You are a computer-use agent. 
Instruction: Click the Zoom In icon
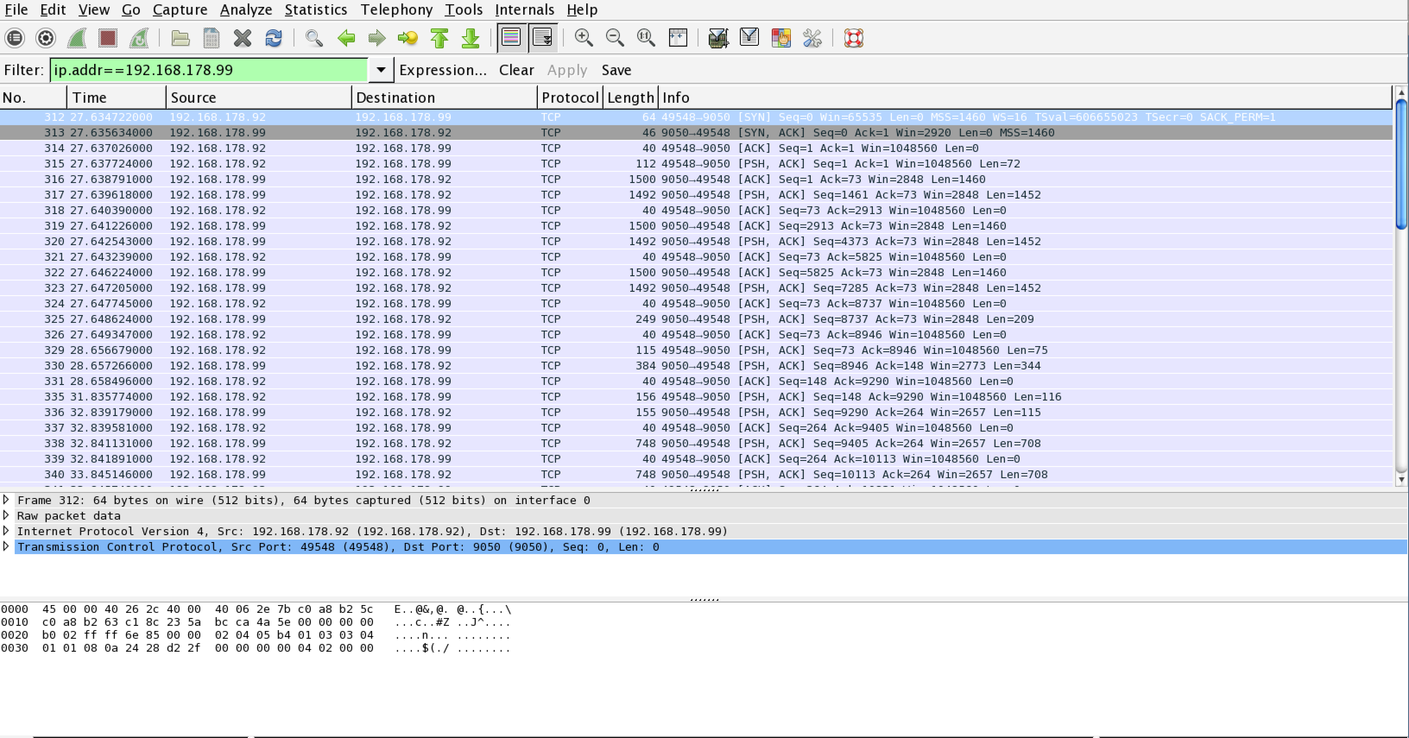584,38
